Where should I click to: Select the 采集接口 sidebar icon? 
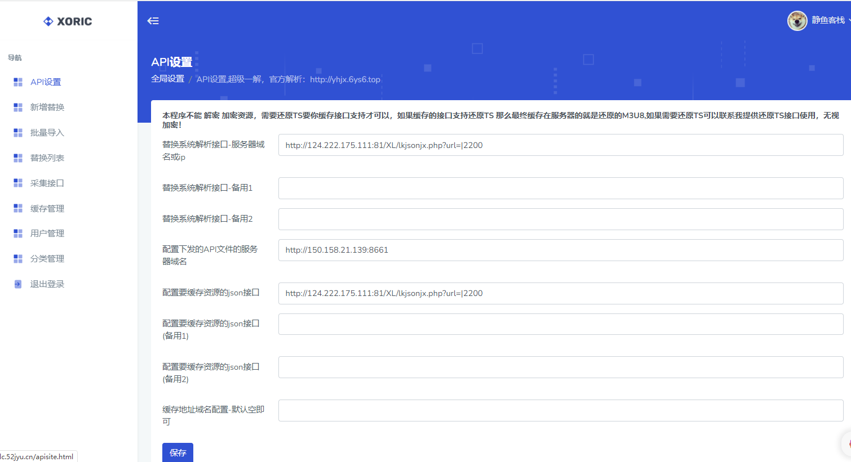coord(17,183)
